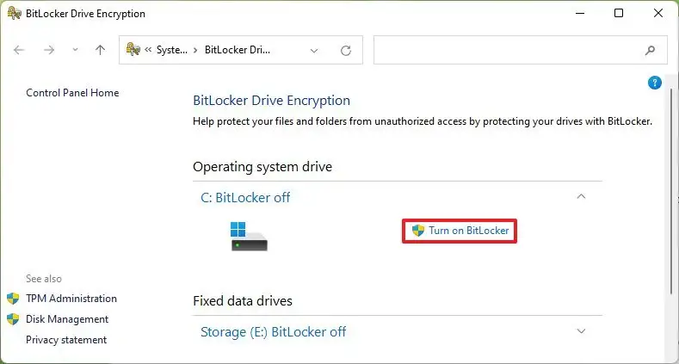The width and height of the screenshot is (679, 364).
Task: Open Disk Management link
Action: coord(67,319)
